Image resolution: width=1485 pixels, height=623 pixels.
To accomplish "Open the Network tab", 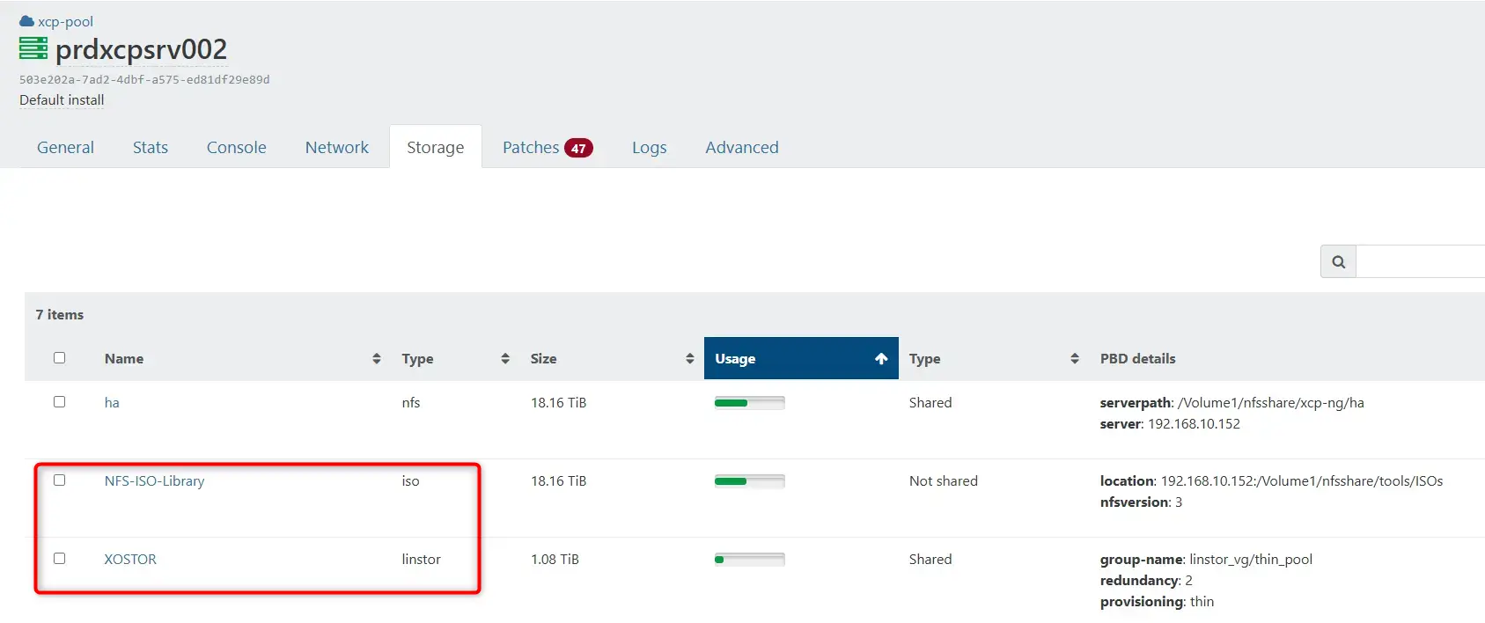I will tap(337, 147).
